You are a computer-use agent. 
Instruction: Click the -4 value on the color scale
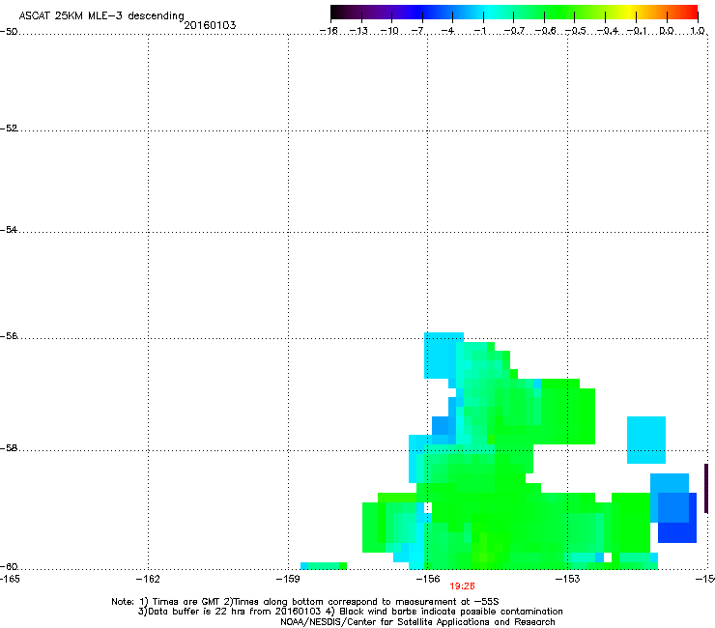[447, 31]
